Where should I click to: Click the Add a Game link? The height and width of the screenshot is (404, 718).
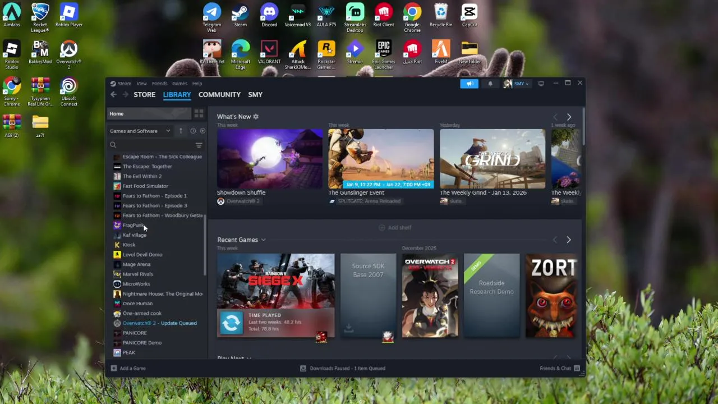132,368
